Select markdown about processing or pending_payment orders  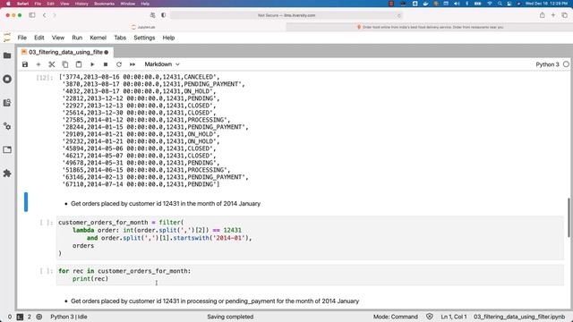215,301
